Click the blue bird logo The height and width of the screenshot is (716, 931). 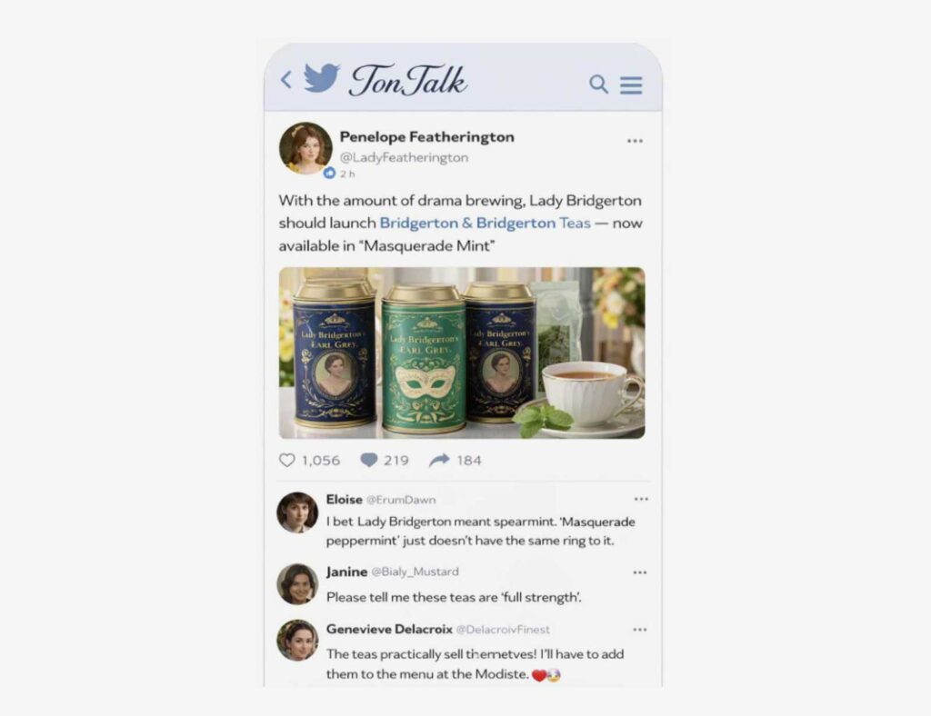pos(322,78)
